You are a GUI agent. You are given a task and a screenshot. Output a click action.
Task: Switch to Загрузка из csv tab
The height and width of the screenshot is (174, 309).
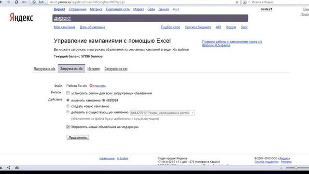coord(116,69)
